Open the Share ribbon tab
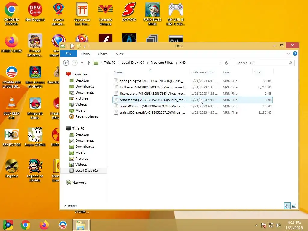 click(x=103, y=54)
